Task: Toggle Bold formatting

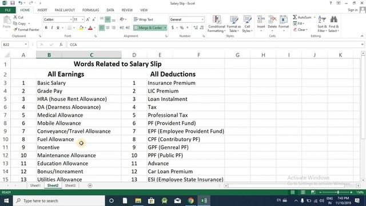Action: click(46, 28)
